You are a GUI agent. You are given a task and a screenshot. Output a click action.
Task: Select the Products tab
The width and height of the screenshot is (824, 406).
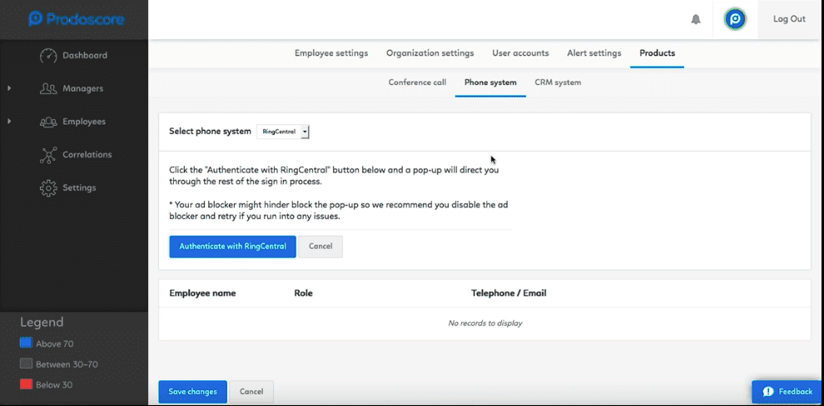coord(657,53)
